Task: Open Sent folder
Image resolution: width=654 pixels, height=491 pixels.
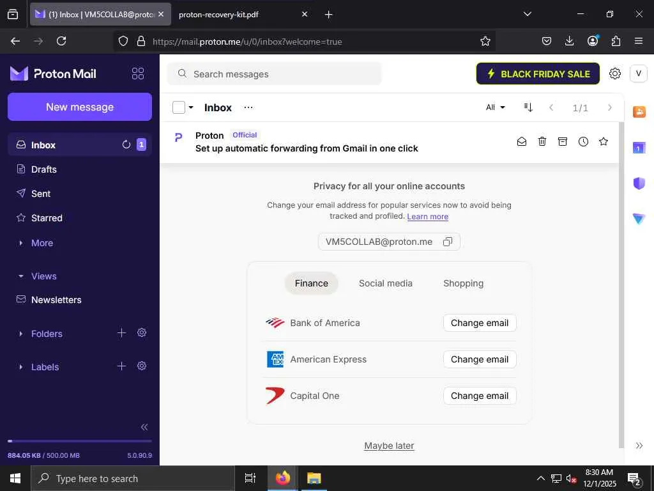Action: pyautogui.click(x=79, y=193)
